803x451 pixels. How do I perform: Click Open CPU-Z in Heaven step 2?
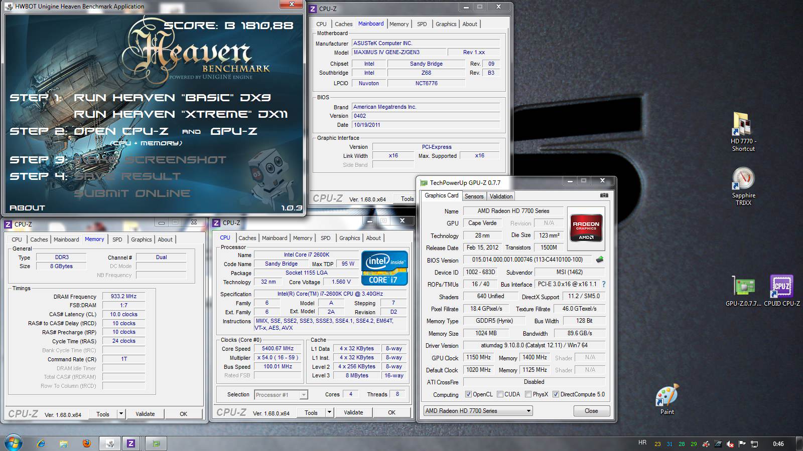coord(121,131)
